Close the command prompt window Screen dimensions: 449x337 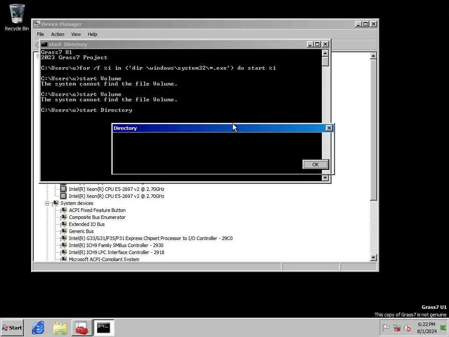click(325, 44)
